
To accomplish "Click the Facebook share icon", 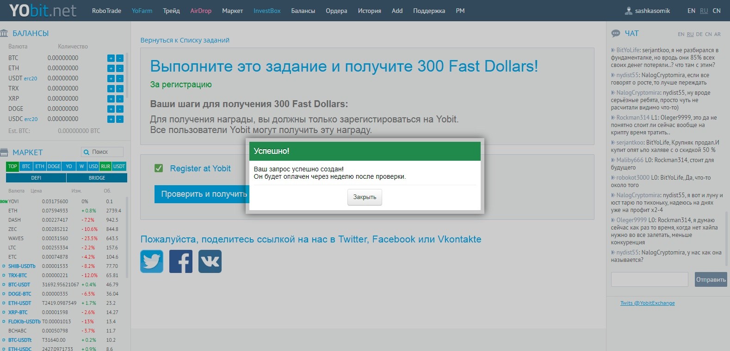I will (181, 261).
